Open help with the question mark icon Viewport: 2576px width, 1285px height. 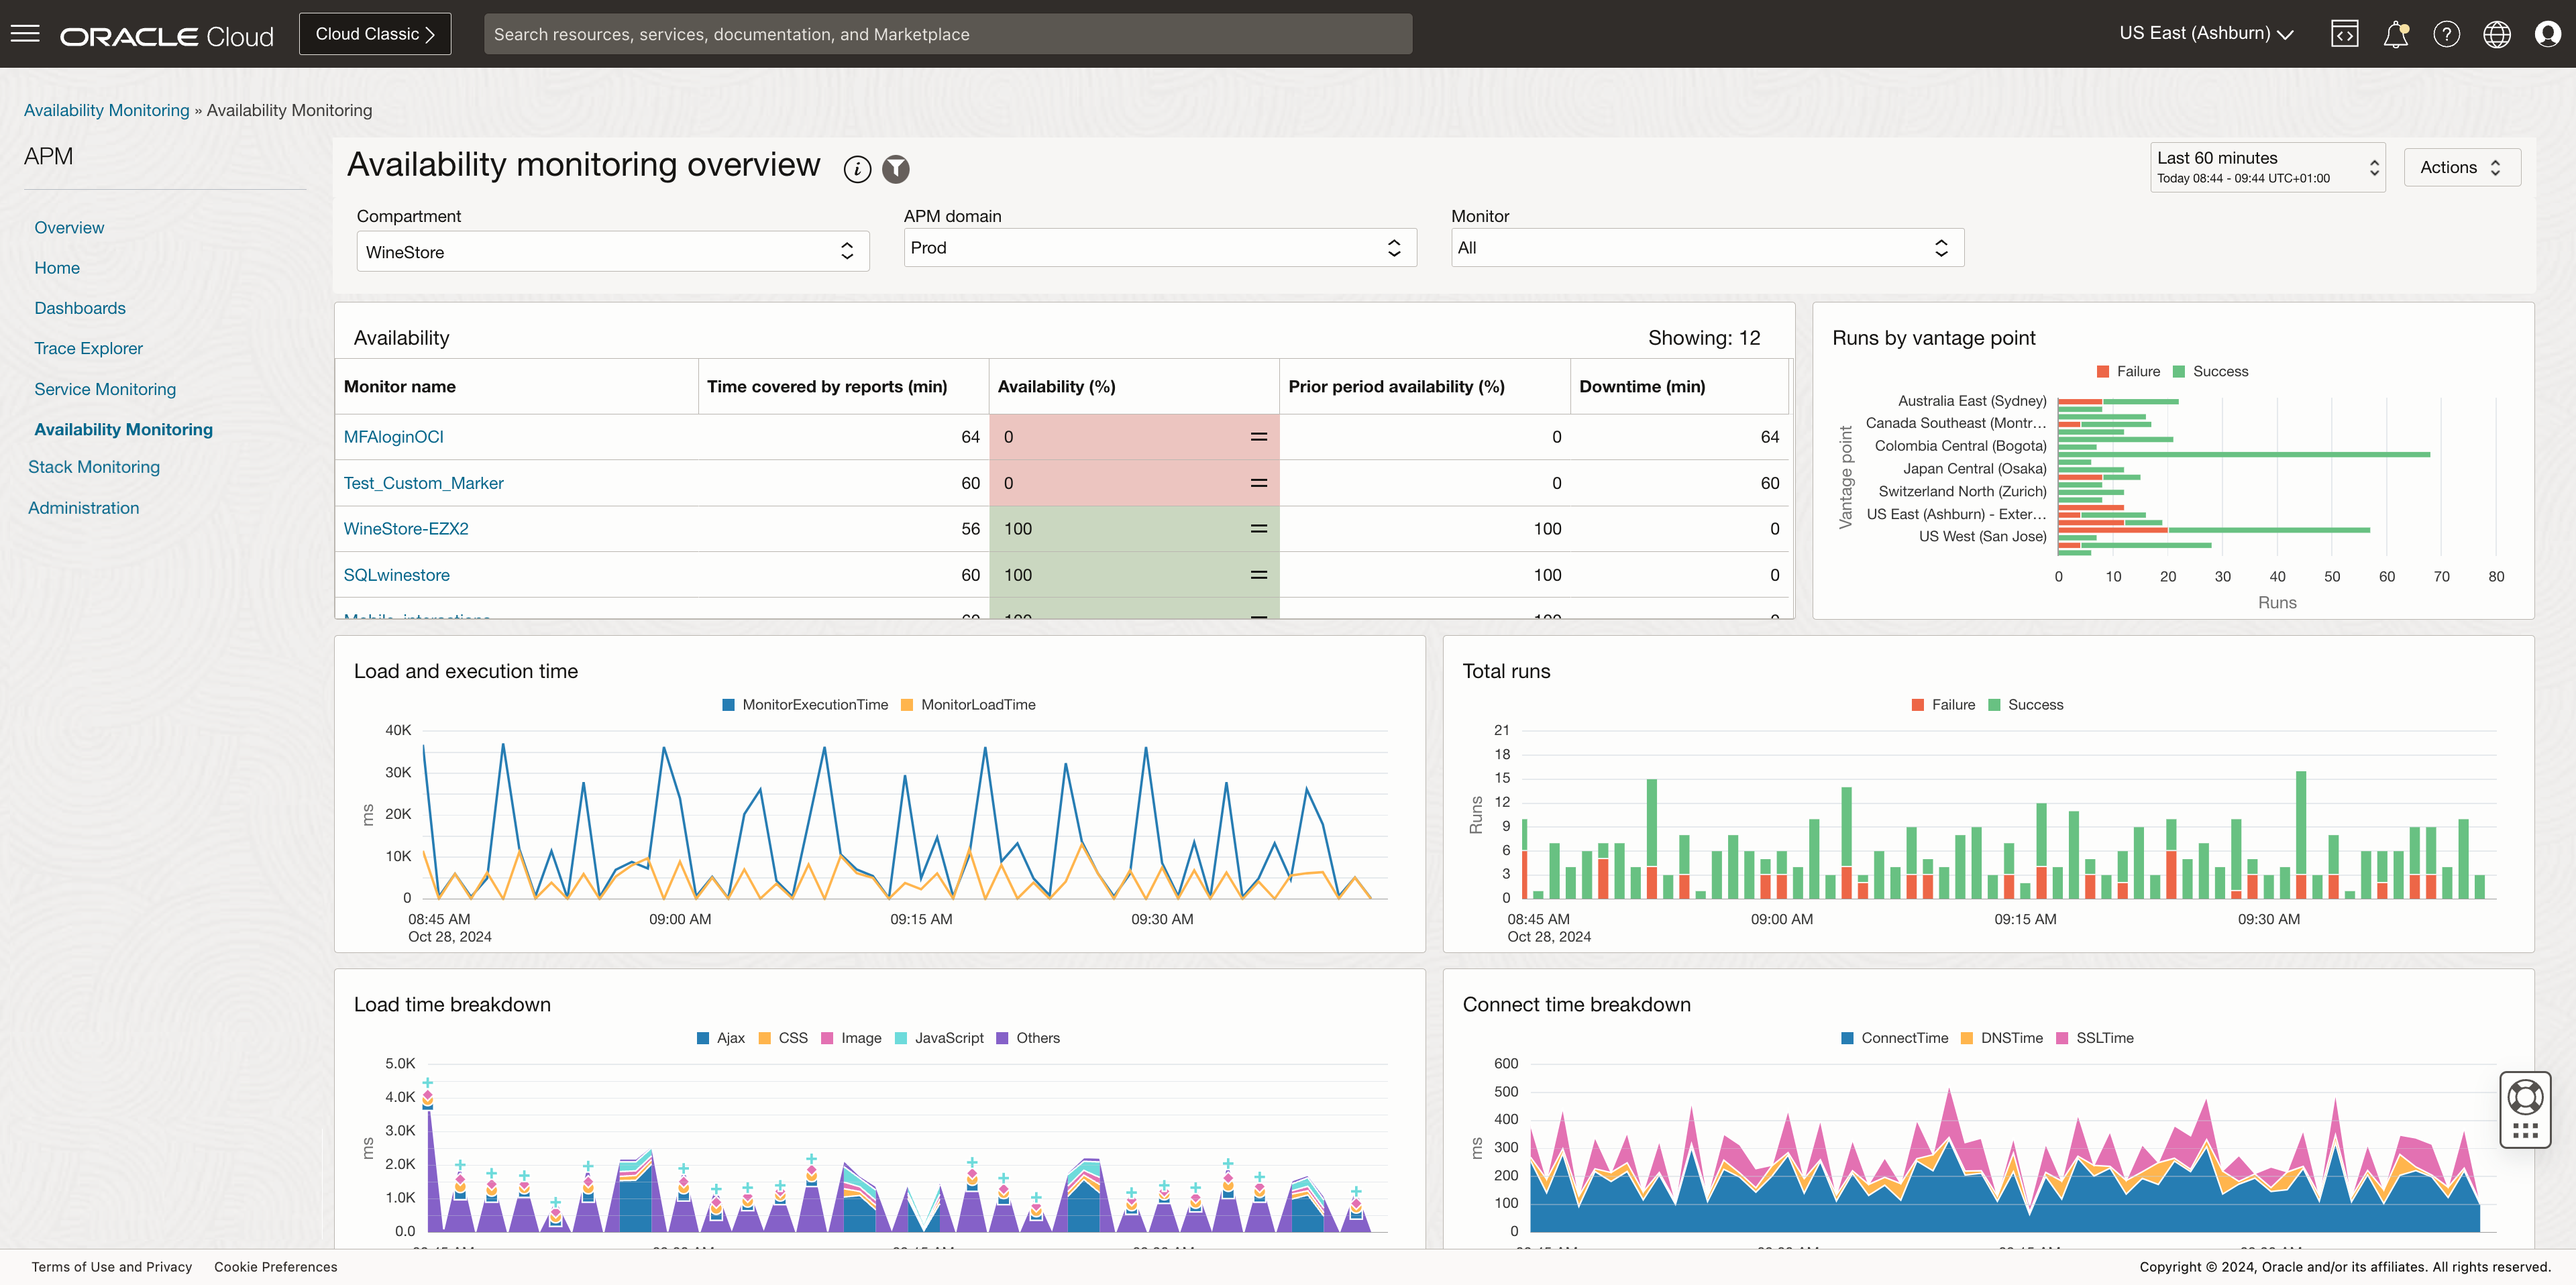point(2447,33)
